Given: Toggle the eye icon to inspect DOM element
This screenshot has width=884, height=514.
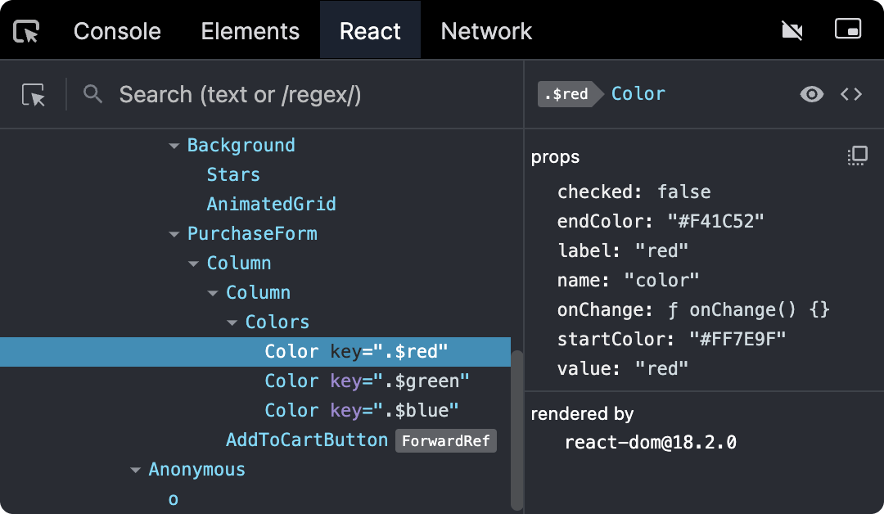Looking at the screenshot, I should (x=811, y=94).
